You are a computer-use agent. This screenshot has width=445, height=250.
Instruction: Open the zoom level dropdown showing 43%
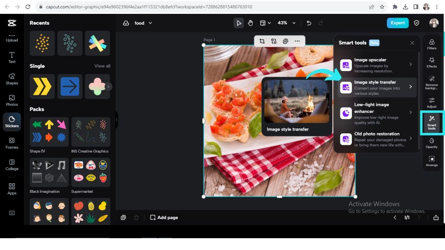(286, 23)
